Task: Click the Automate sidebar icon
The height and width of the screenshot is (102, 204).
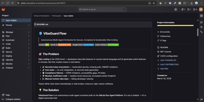Action: click(3, 40)
